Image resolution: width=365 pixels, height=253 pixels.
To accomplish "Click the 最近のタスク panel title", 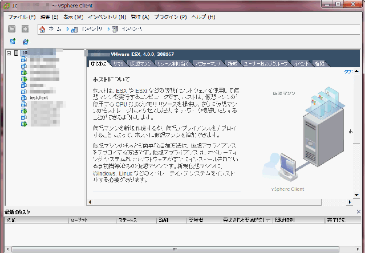I will click(x=18, y=212).
